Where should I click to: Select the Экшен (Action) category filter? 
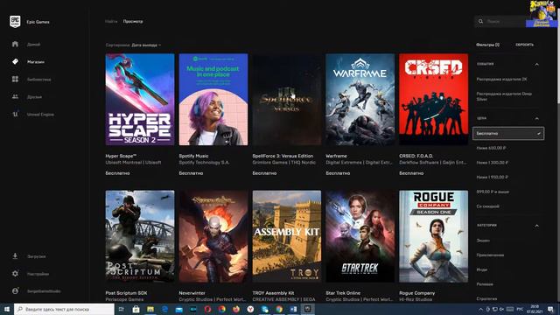click(483, 241)
